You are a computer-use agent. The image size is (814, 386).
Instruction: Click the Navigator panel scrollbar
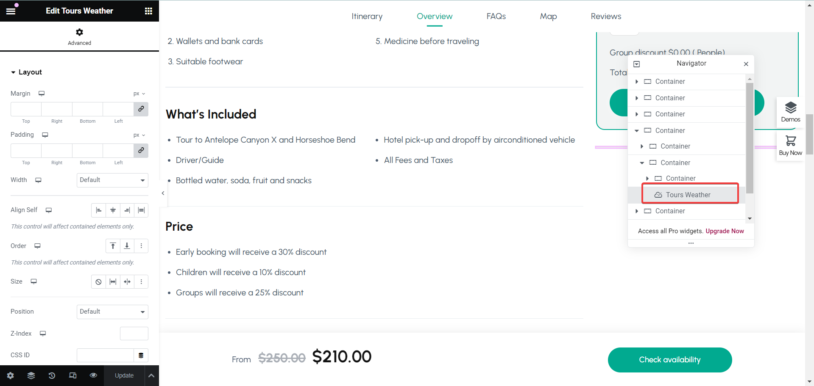click(x=750, y=138)
